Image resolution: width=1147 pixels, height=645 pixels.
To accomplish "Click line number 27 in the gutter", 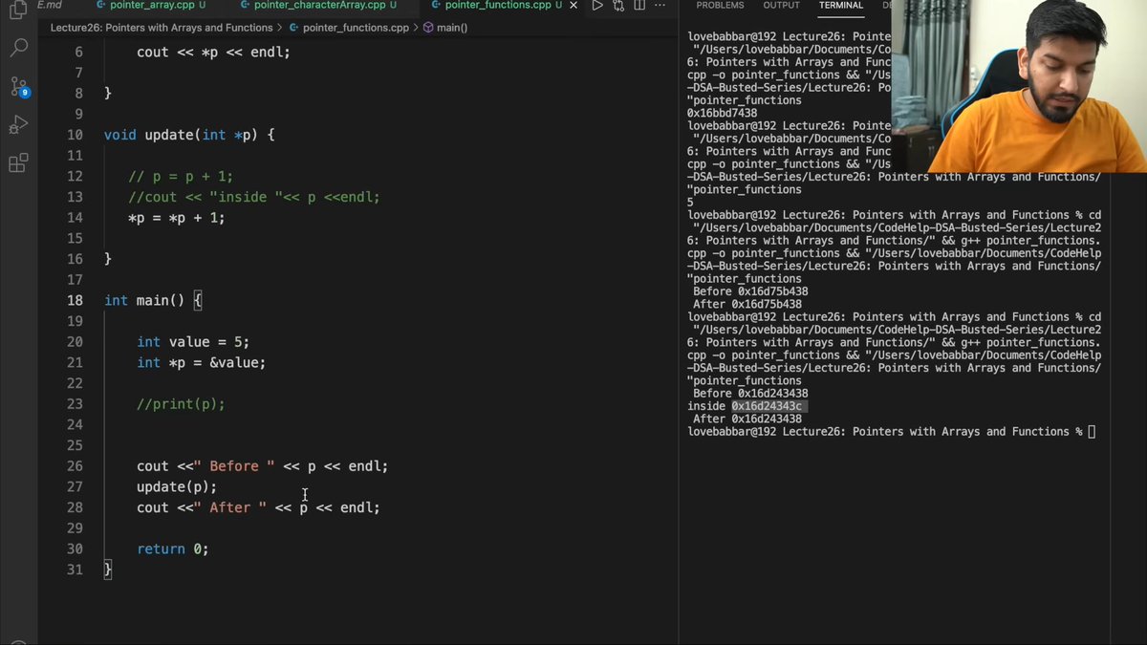I will [x=76, y=486].
